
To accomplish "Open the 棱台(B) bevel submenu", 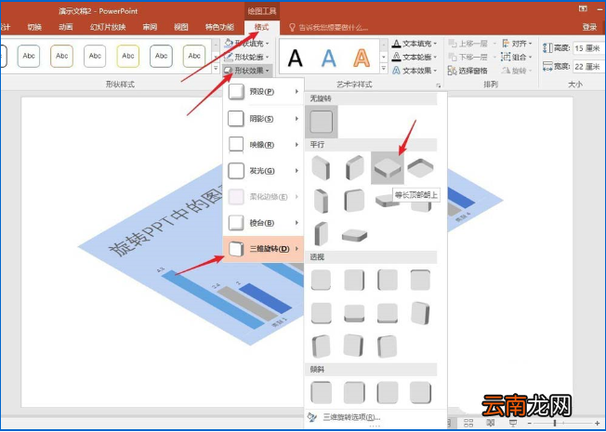I will tap(263, 223).
